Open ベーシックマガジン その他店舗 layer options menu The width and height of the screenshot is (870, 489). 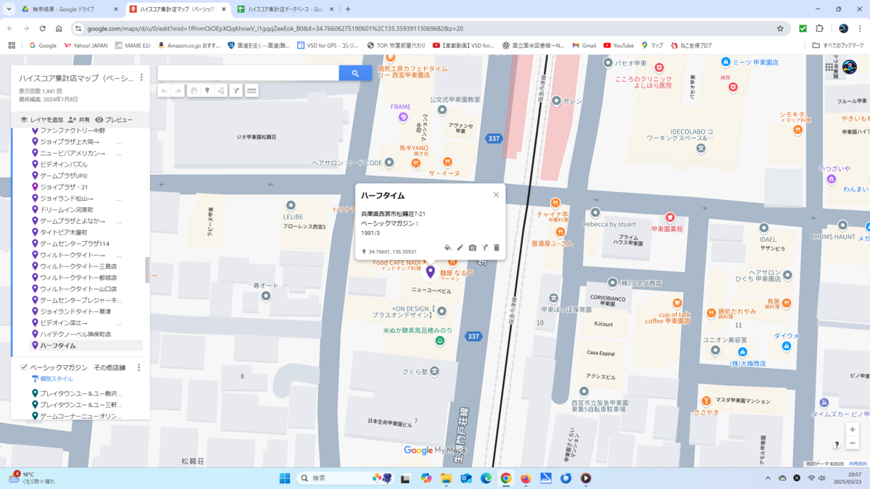pyautogui.click(x=138, y=367)
